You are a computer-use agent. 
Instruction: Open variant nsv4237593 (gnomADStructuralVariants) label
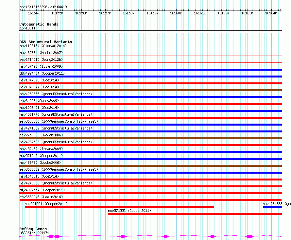pos(56,142)
